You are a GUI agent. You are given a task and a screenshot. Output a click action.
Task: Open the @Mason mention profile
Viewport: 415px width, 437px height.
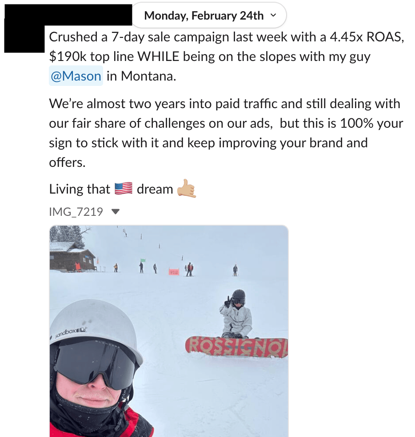coord(76,76)
